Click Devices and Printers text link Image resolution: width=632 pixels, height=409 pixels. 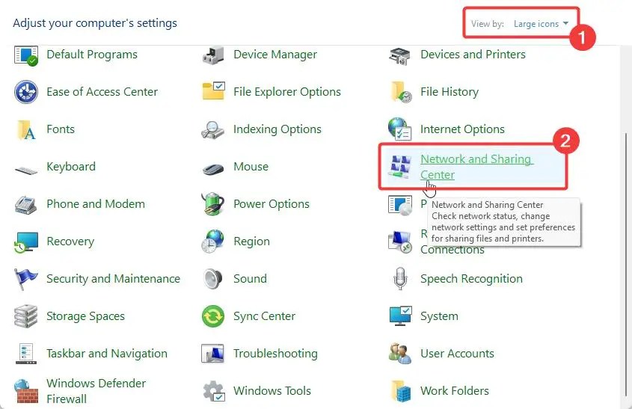point(473,55)
